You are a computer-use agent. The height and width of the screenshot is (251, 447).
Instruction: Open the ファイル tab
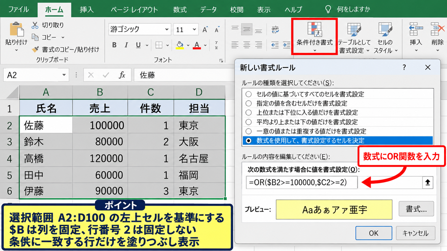[18, 10]
